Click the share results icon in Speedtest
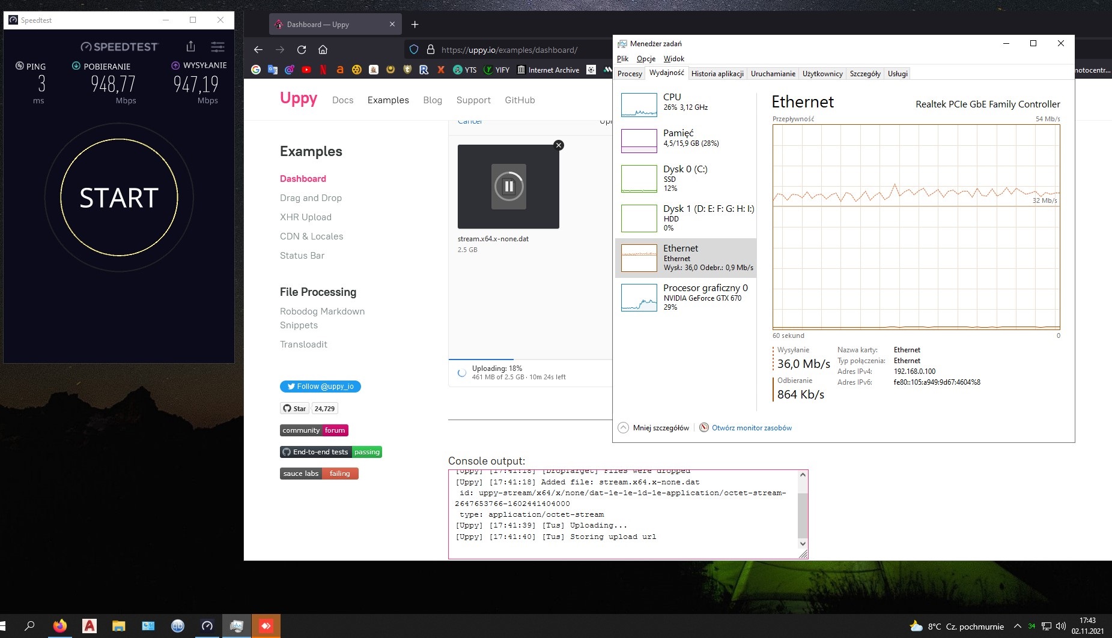Viewport: 1112px width, 638px height. point(190,47)
